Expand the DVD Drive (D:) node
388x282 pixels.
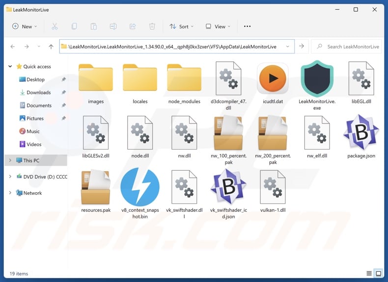[10, 177]
